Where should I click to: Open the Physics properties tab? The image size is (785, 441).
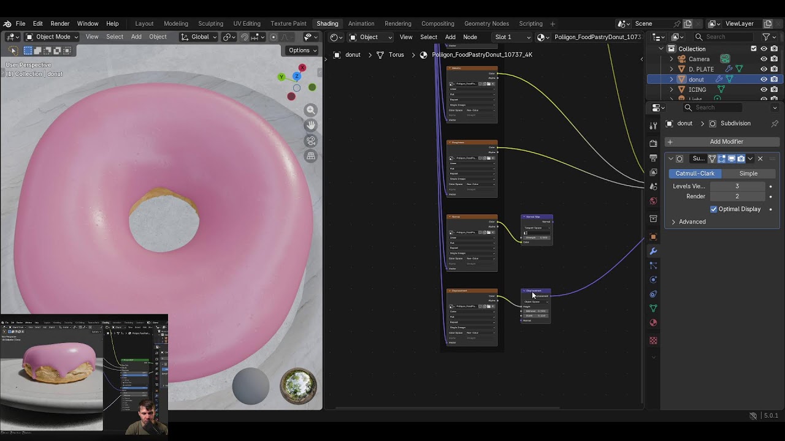click(x=653, y=280)
